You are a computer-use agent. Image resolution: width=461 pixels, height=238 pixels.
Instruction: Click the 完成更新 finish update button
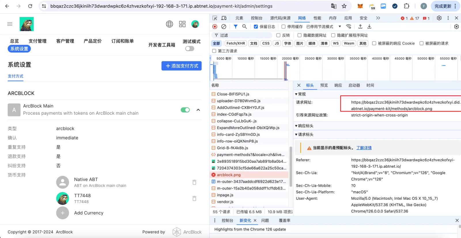pos(443,6)
